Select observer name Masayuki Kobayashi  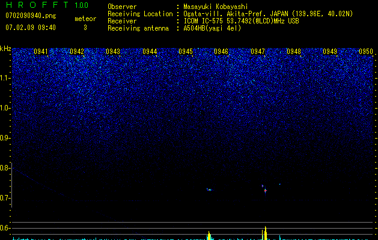(216, 7)
